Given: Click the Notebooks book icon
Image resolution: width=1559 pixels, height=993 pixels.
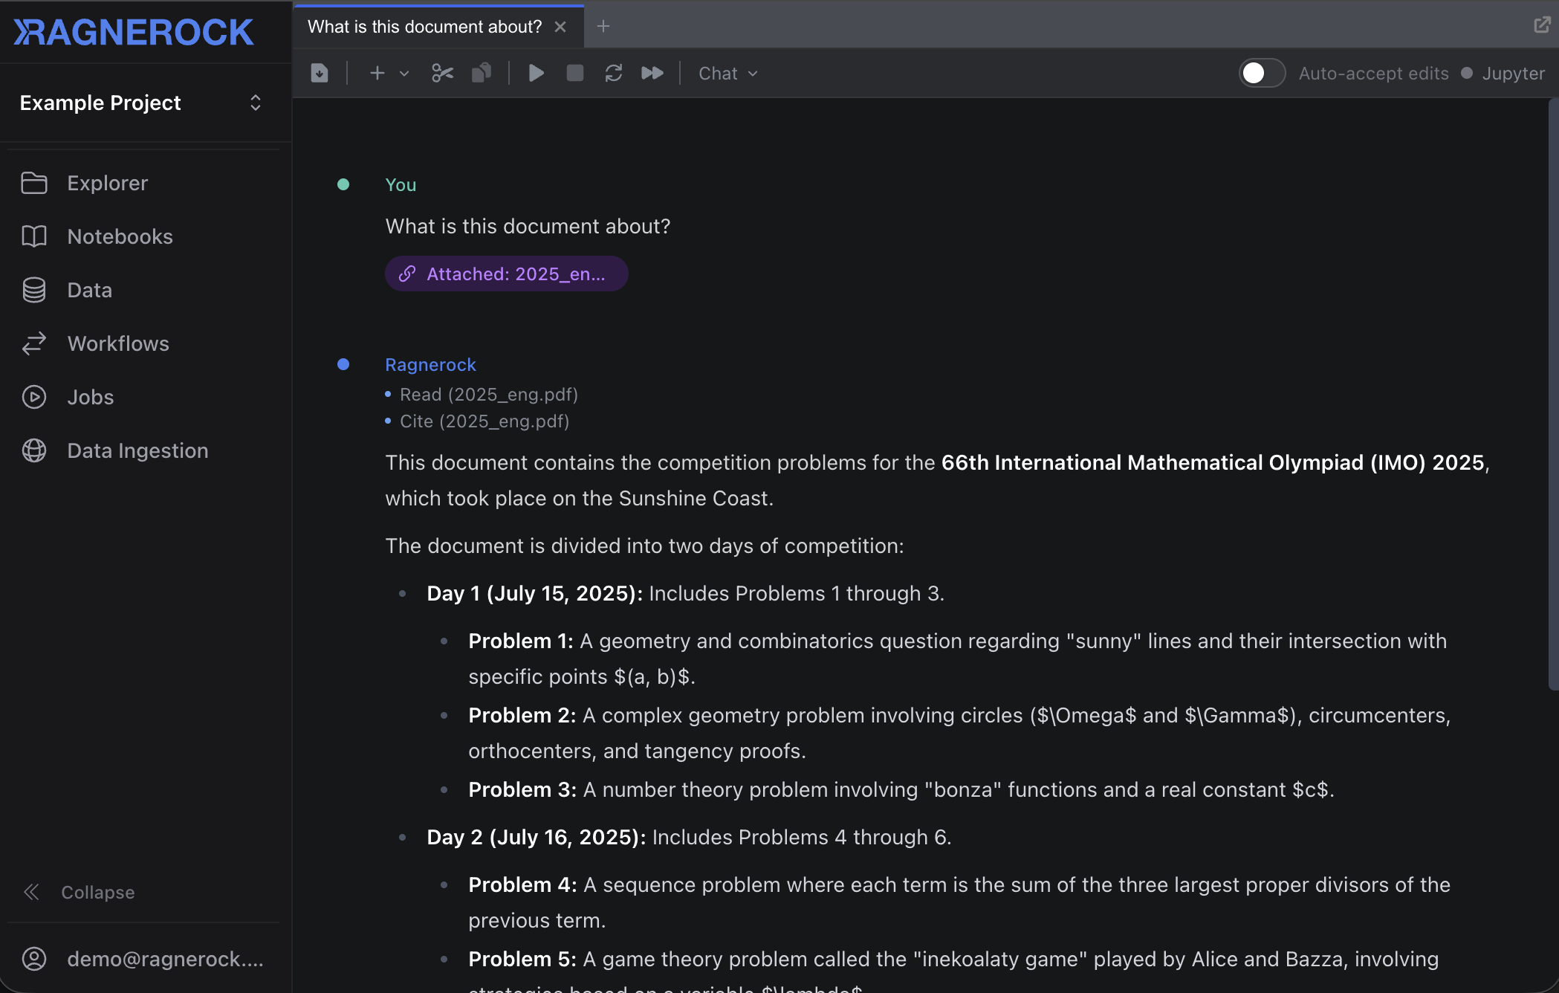Looking at the screenshot, I should click(x=34, y=236).
